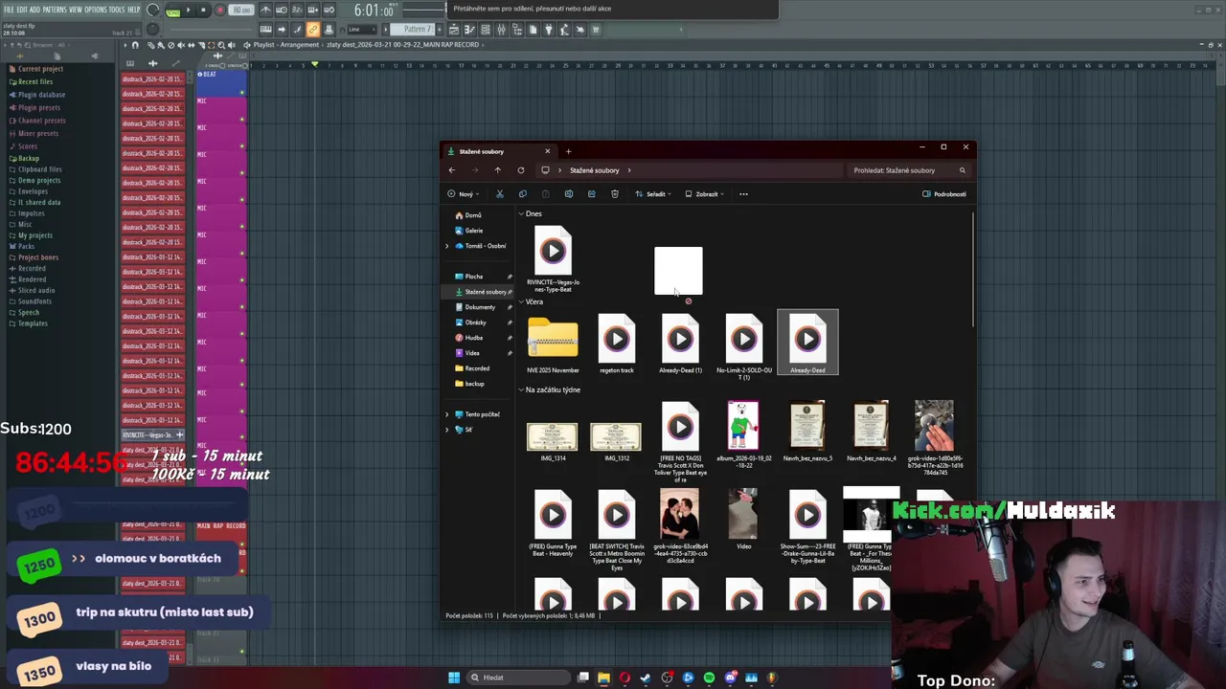The height and width of the screenshot is (689, 1226).
Task: Click the Prohledat: Stažené soubory search field
Action: 908,170
